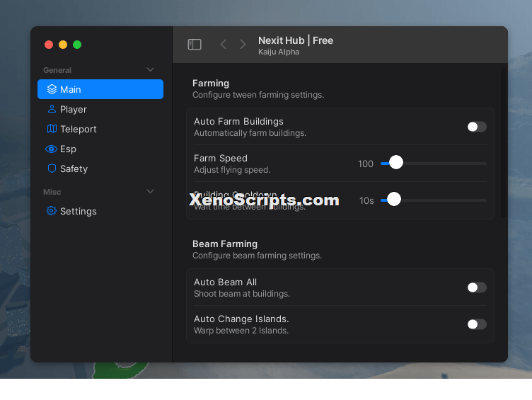532x400 pixels.
Task: Click the General section label
Action: click(57, 70)
